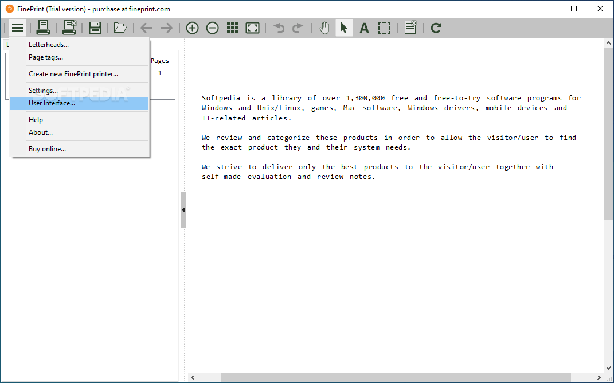Fit the page to the window
The image size is (614, 383).
[252, 27]
